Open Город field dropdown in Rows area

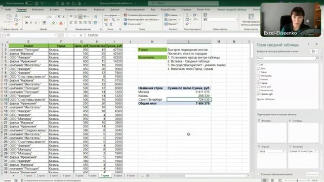click(x=283, y=151)
